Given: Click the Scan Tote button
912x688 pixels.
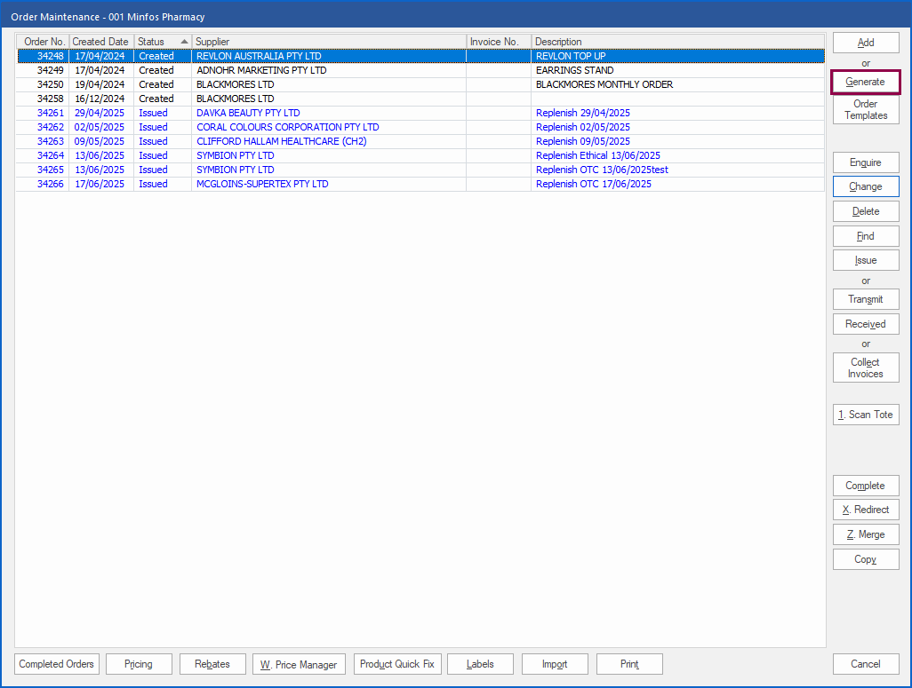Looking at the screenshot, I should [x=866, y=415].
